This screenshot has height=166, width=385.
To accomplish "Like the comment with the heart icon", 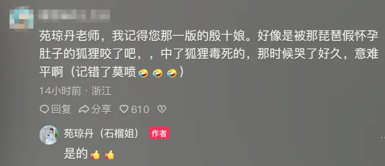I will 124,109.
